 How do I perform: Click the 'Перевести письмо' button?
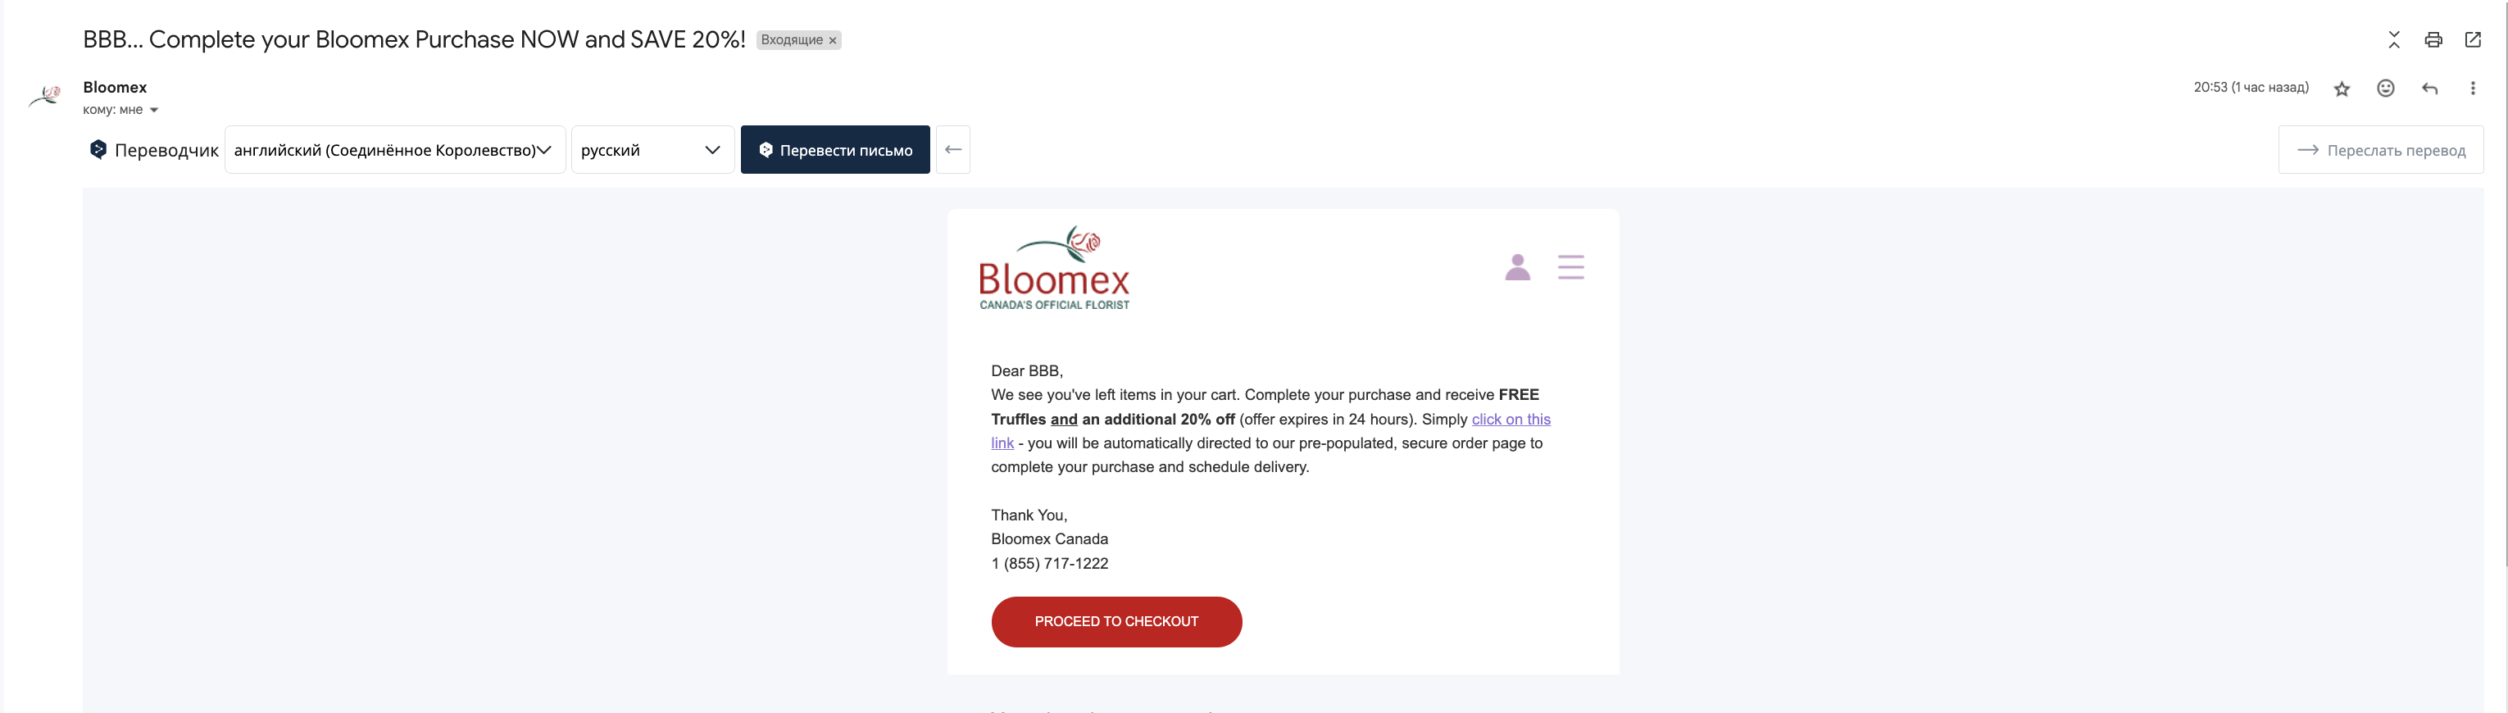835,150
